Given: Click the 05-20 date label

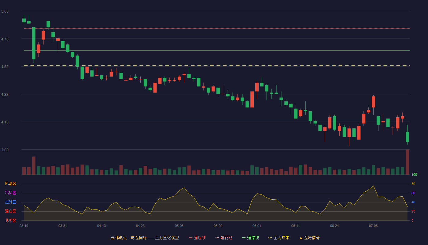Looking at the screenshot, I should [x=218, y=226].
